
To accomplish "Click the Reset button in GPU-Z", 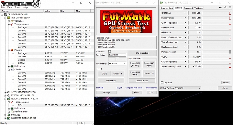I will click(x=226, y=82).
